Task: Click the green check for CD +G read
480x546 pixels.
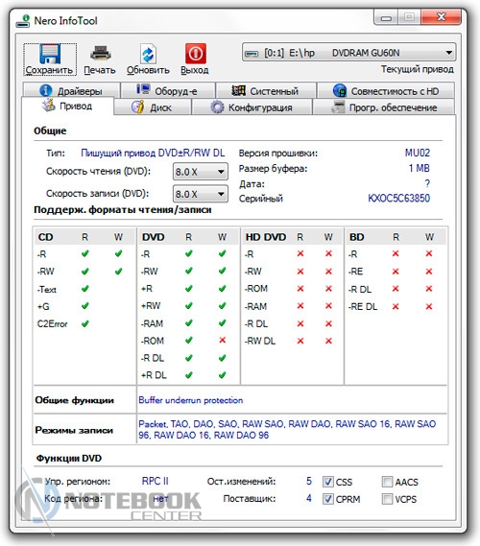Action: click(85, 306)
